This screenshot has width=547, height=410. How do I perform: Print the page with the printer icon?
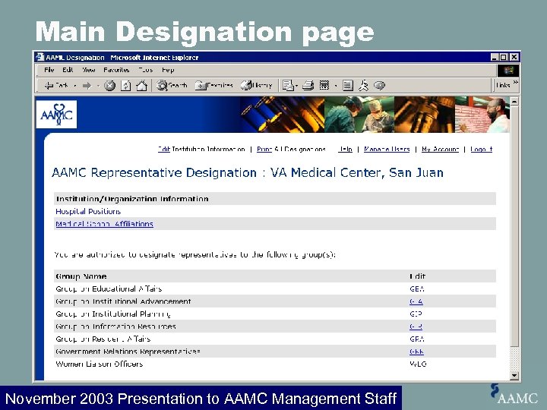pos(308,85)
